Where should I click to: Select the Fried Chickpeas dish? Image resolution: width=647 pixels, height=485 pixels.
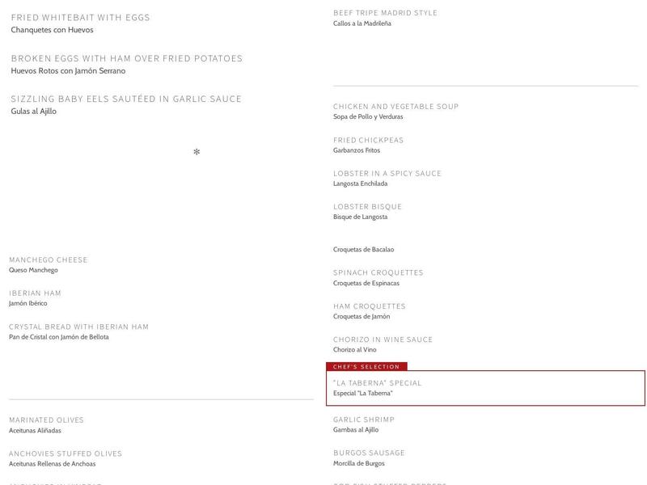(x=369, y=140)
